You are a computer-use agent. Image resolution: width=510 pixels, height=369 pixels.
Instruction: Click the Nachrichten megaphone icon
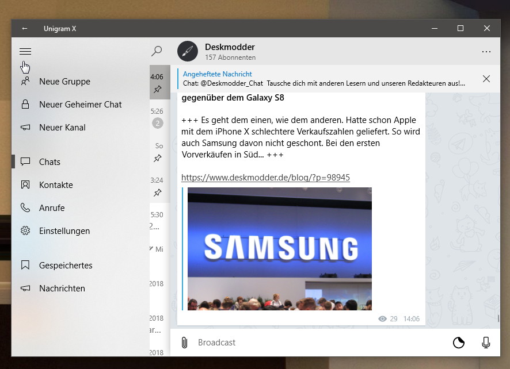[25, 288]
